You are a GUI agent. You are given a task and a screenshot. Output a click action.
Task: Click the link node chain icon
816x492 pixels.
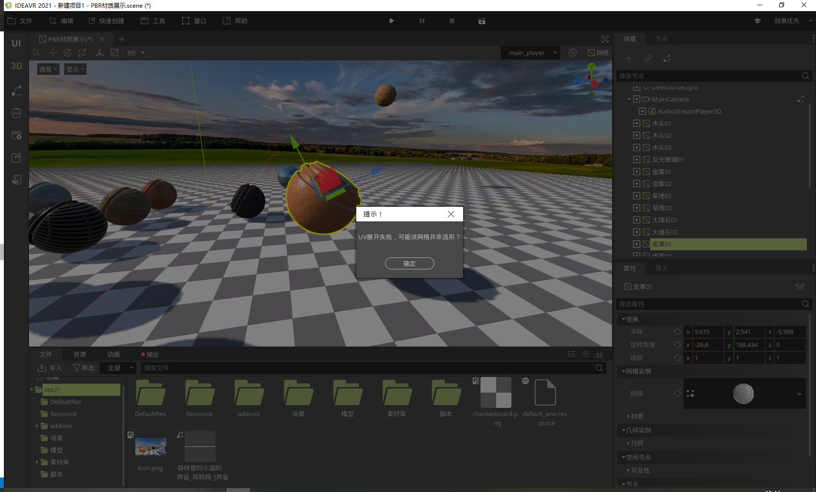pyautogui.click(x=648, y=58)
